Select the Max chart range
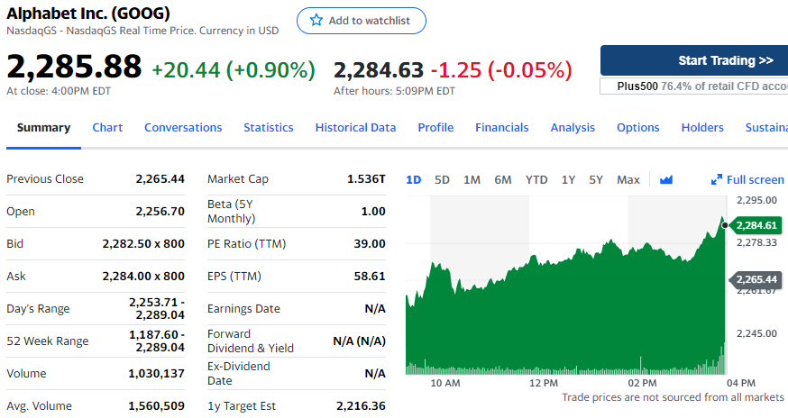 (628, 180)
